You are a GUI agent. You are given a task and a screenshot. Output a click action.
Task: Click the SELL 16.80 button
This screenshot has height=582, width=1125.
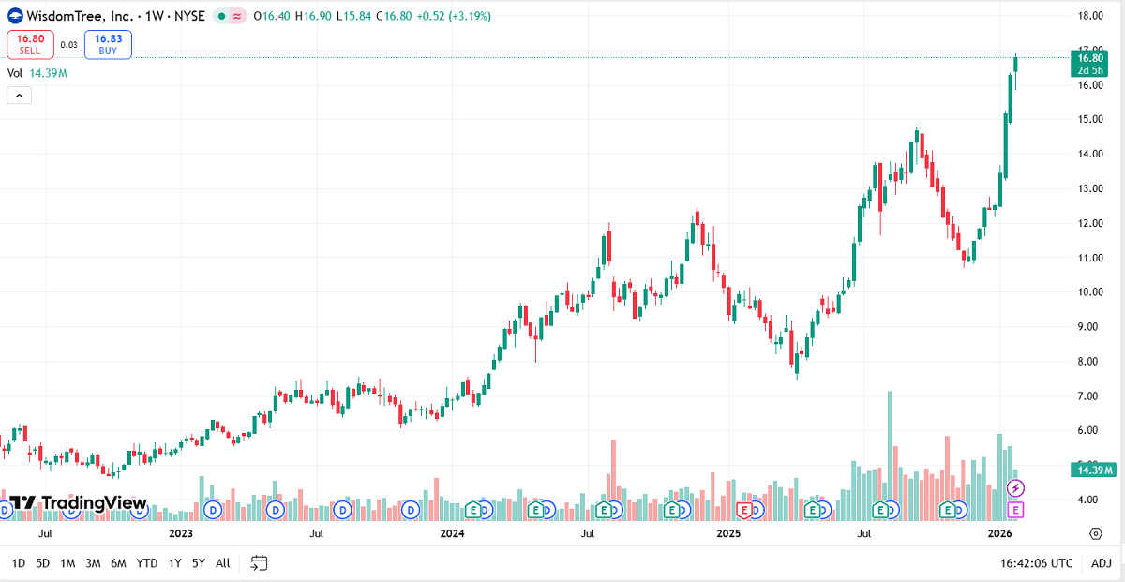(x=29, y=44)
